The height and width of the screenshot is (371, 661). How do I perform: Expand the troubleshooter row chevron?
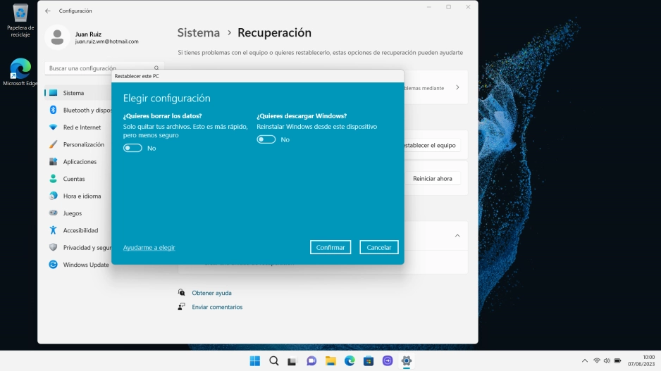457,87
